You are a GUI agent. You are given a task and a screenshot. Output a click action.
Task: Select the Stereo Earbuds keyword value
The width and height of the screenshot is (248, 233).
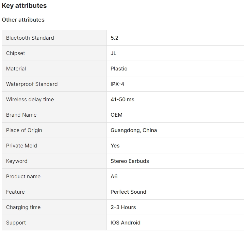pos(130,161)
